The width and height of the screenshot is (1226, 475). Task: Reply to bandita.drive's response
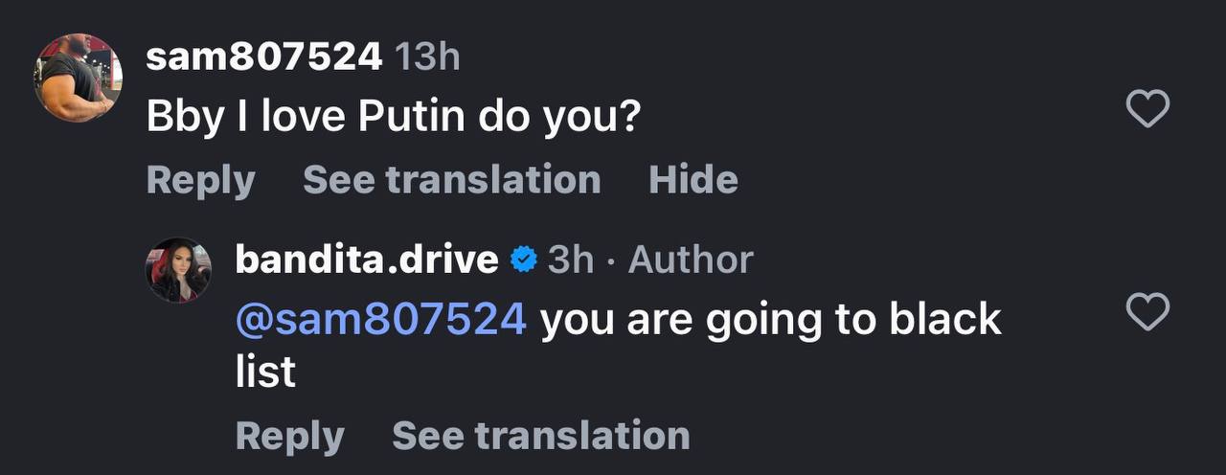tap(289, 436)
